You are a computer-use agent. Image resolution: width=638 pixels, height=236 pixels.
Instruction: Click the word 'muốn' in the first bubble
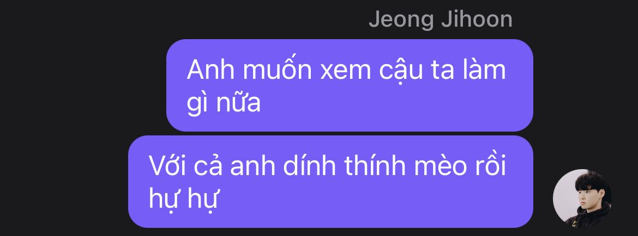278,70
